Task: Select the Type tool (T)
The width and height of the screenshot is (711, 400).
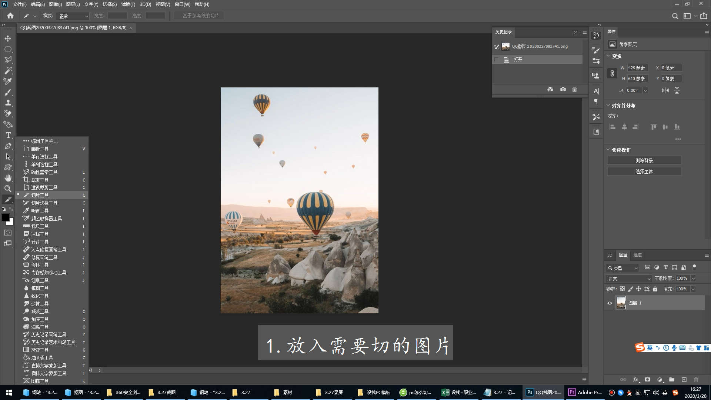Action: [8, 135]
